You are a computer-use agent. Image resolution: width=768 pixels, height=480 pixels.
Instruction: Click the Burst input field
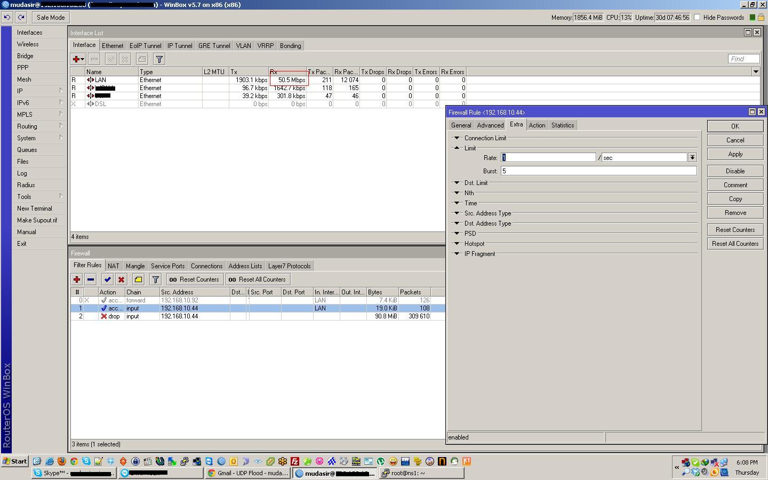click(598, 171)
